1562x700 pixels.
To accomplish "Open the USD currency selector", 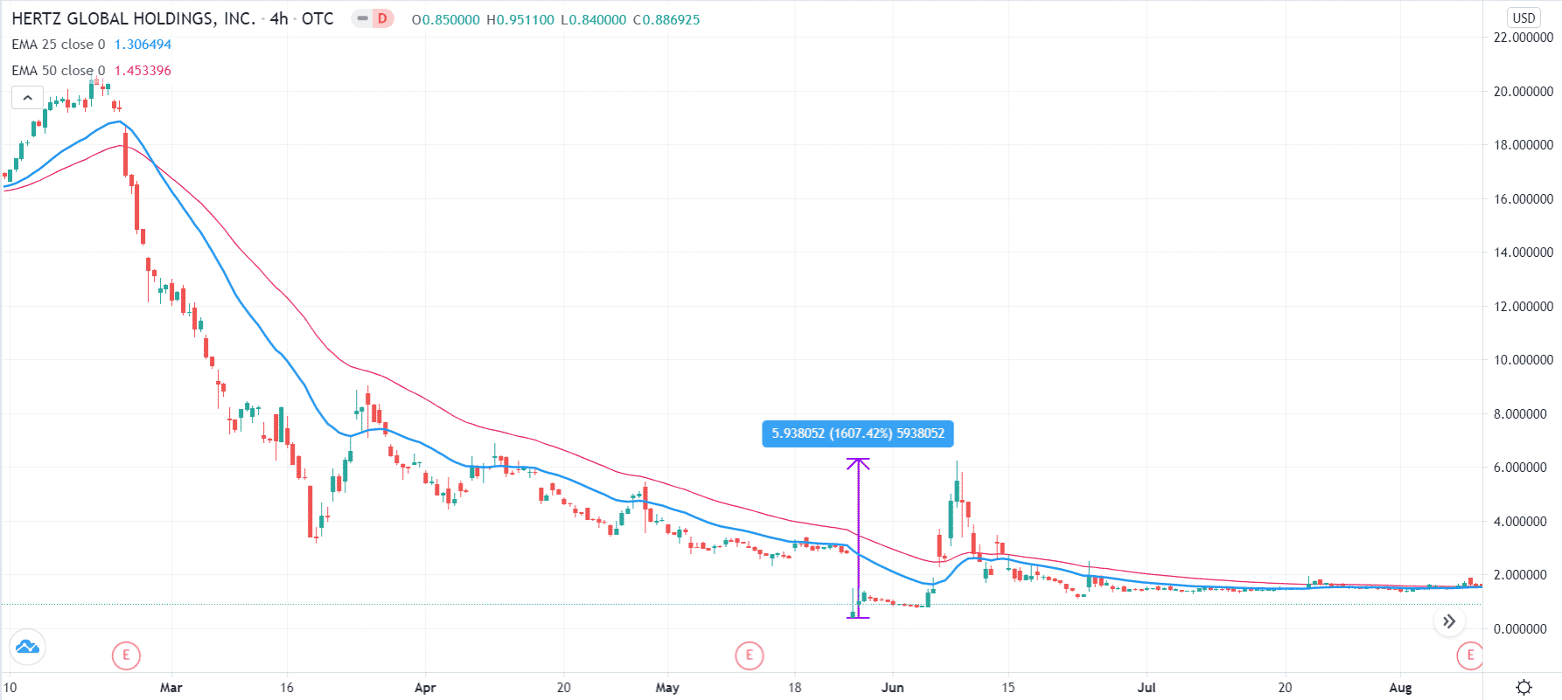I will coord(1524,17).
